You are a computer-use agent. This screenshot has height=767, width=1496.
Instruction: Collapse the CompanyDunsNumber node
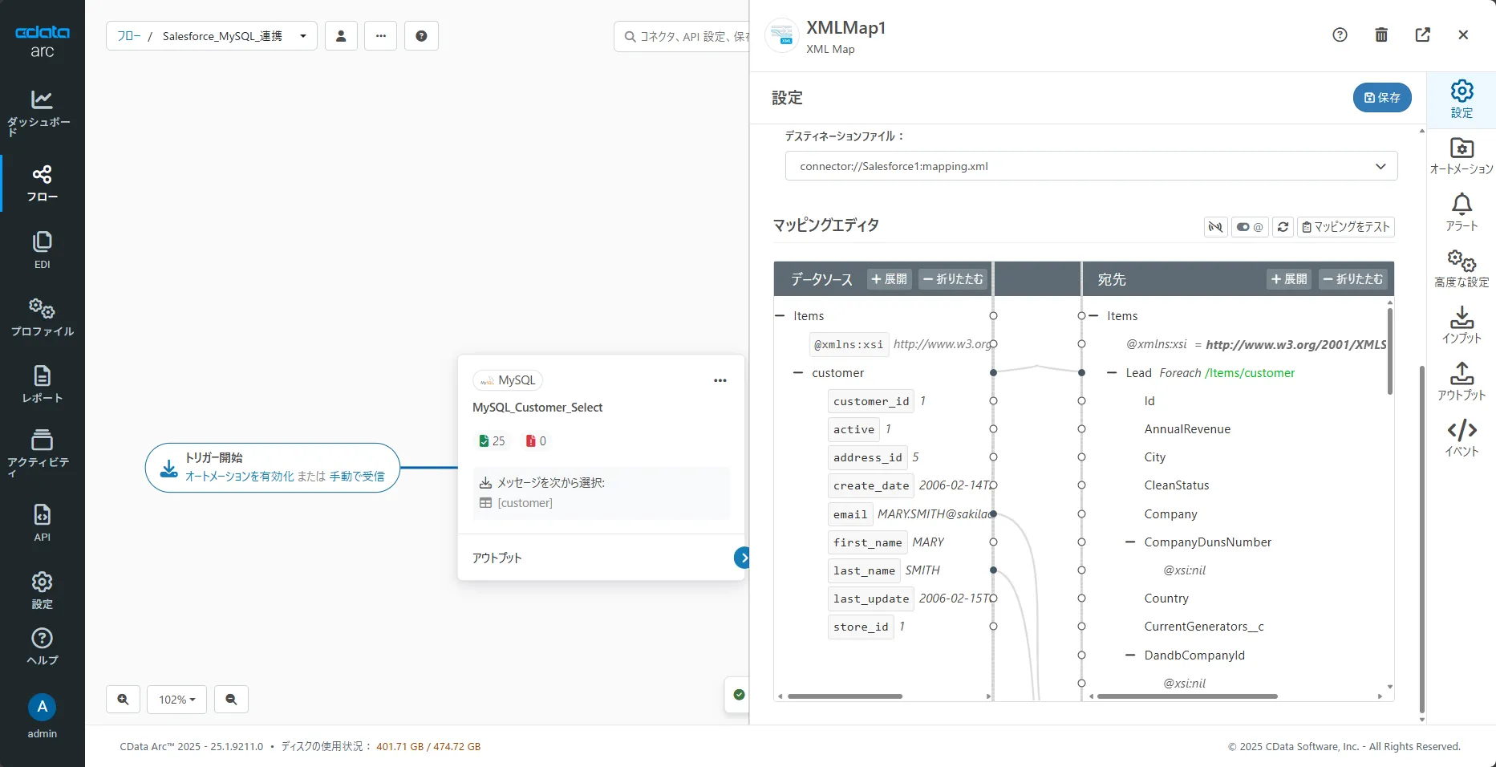(x=1130, y=542)
